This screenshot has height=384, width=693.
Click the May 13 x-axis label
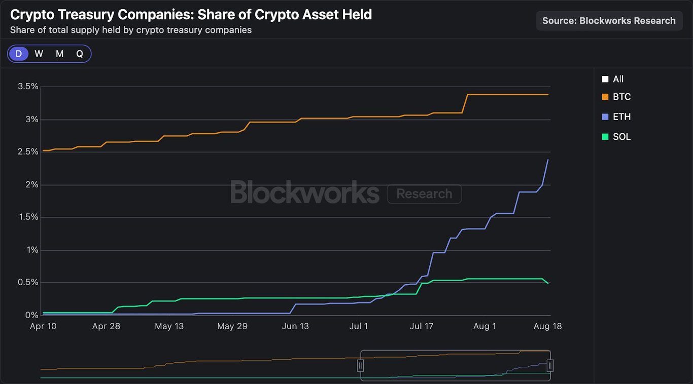point(169,326)
